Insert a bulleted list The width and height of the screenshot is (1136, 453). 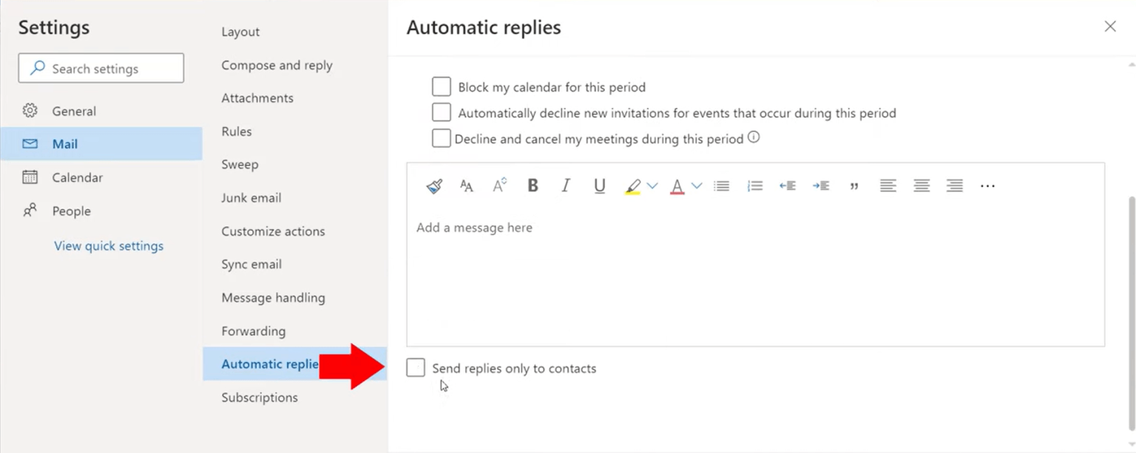[x=721, y=185]
